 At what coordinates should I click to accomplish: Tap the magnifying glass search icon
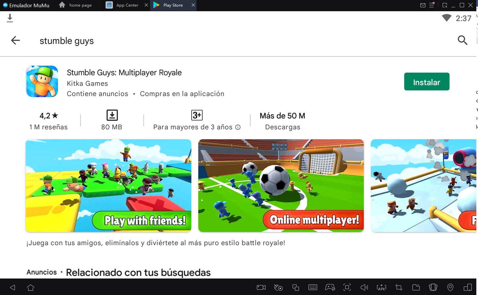[462, 40]
